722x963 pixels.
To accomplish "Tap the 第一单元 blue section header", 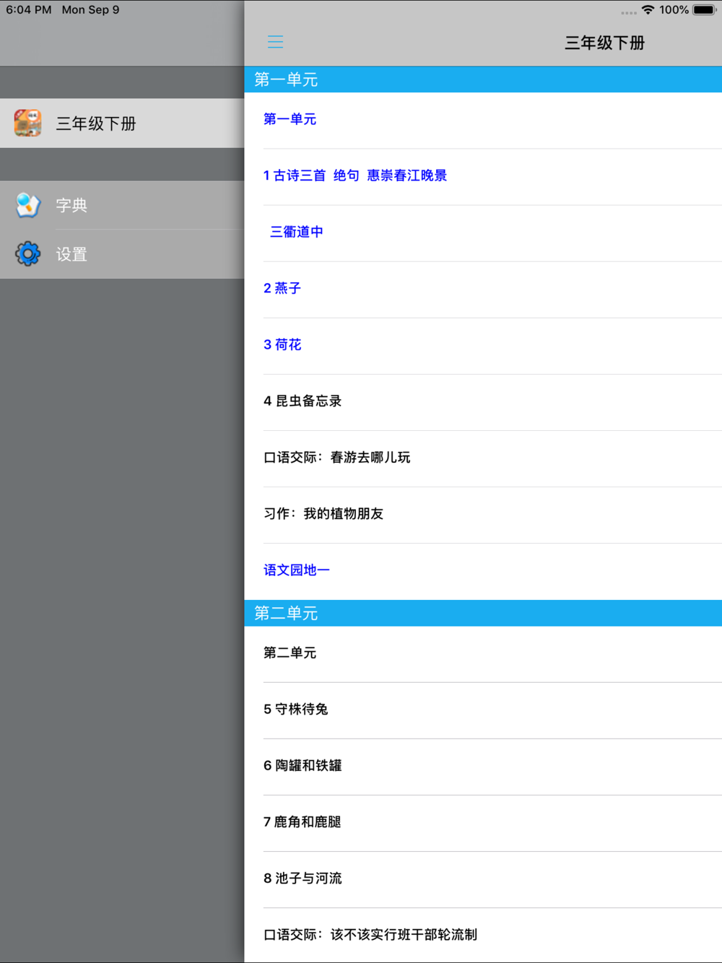I will pos(483,79).
